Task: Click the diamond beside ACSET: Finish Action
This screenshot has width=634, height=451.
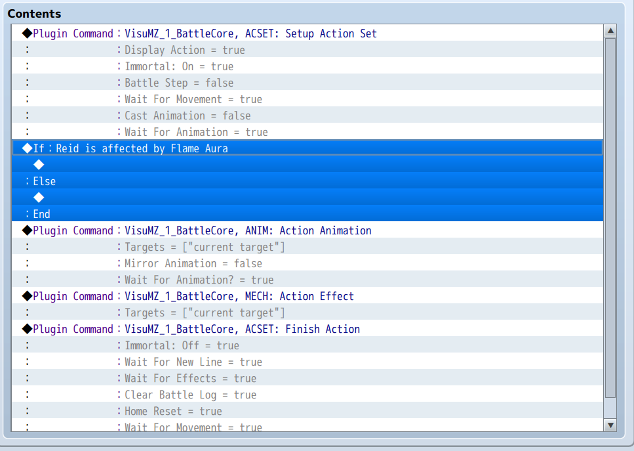Action: [x=27, y=329]
